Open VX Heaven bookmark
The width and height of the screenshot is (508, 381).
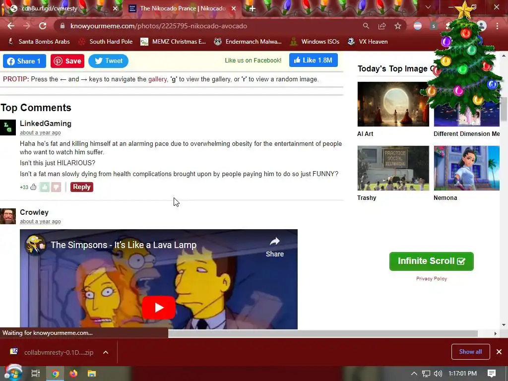click(x=368, y=42)
